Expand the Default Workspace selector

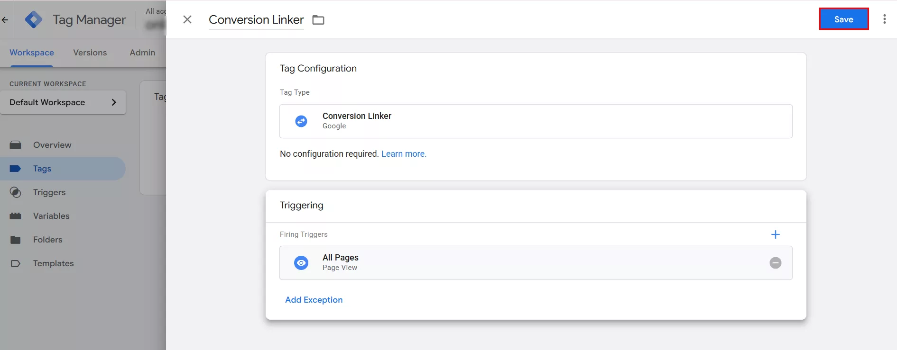point(63,102)
